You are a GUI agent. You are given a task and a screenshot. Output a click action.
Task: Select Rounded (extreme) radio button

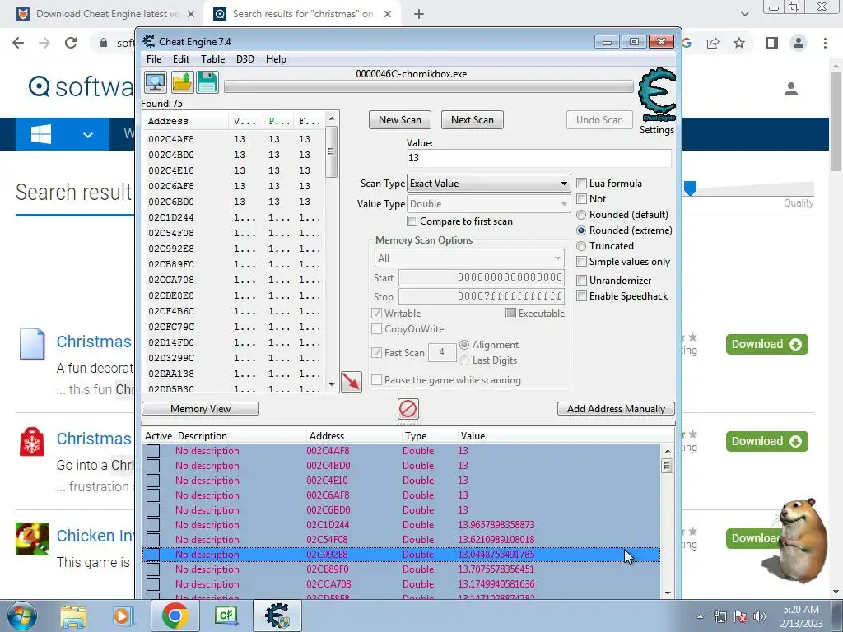pos(581,230)
